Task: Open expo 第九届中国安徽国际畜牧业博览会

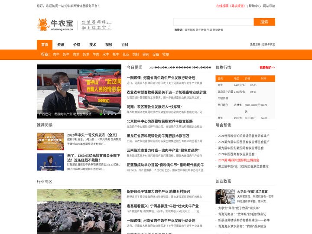Action: click(x=241, y=148)
